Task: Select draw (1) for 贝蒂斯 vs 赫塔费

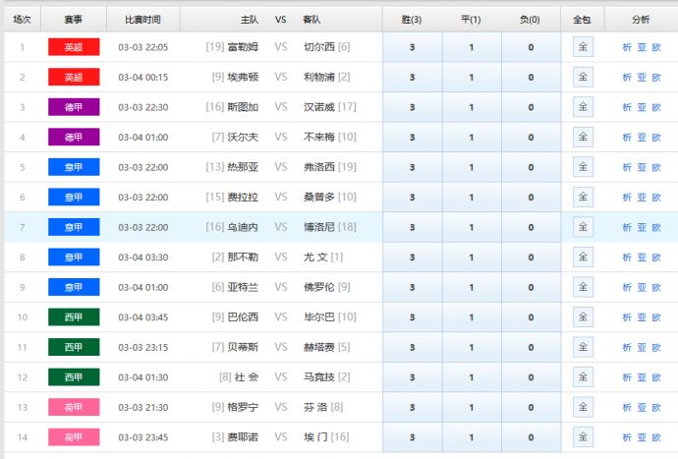Action: [x=472, y=347]
